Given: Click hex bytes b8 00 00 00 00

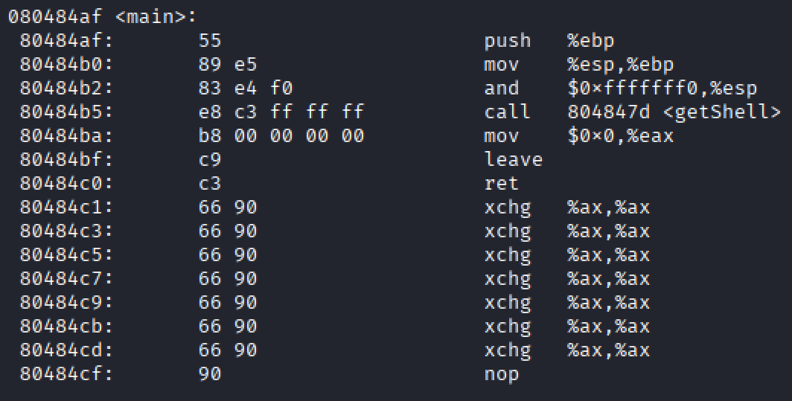Looking at the screenshot, I should 281,135.
